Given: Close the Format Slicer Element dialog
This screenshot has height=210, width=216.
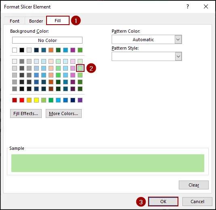Looking at the screenshot, I should click(206, 6).
